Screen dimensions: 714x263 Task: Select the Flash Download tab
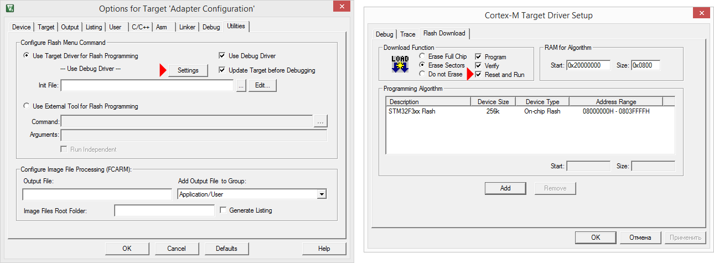click(444, 33)
